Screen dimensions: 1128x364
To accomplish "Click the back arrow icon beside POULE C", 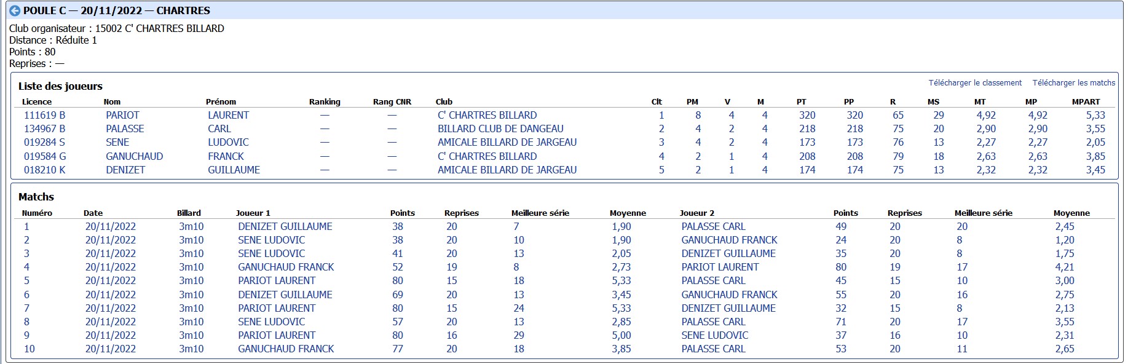I will [15, 11].
